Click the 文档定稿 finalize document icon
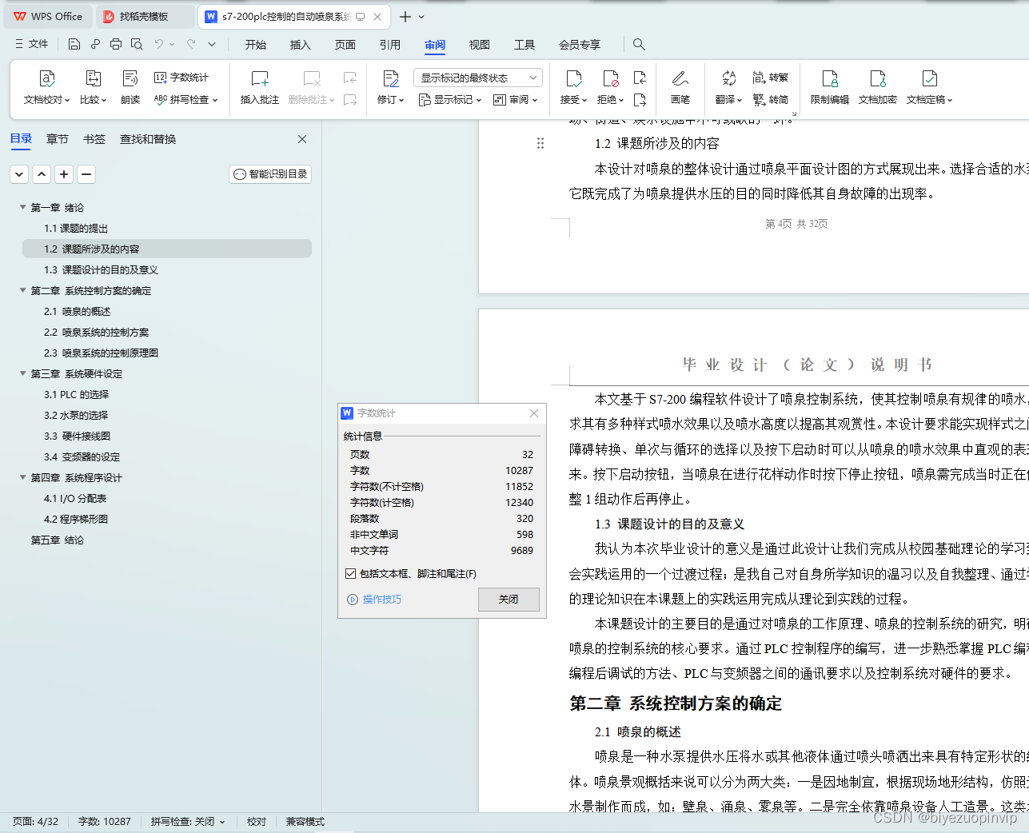 click(929, 78)
